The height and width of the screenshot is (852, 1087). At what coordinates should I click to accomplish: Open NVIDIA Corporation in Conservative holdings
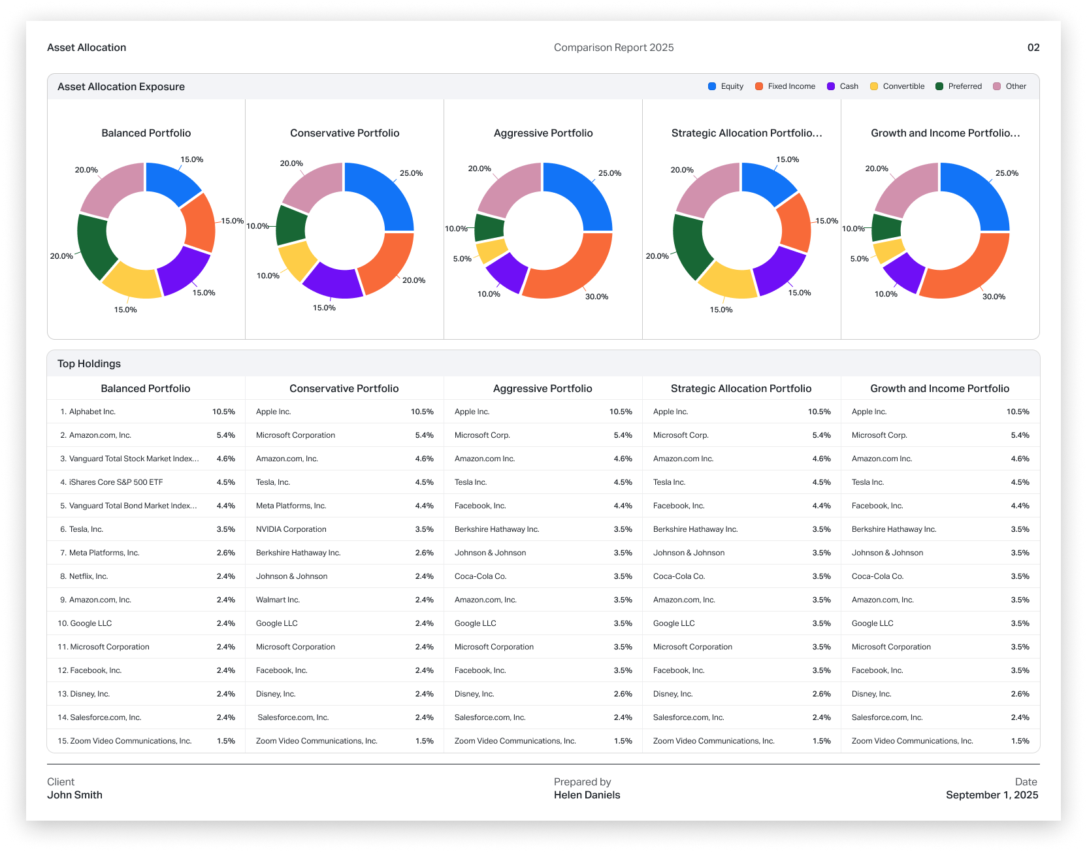(291, 529)
